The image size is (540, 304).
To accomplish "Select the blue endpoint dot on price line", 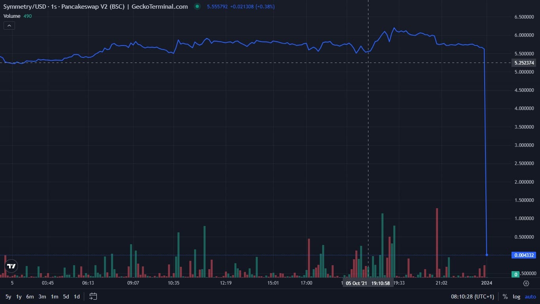I will coord(487,255).
